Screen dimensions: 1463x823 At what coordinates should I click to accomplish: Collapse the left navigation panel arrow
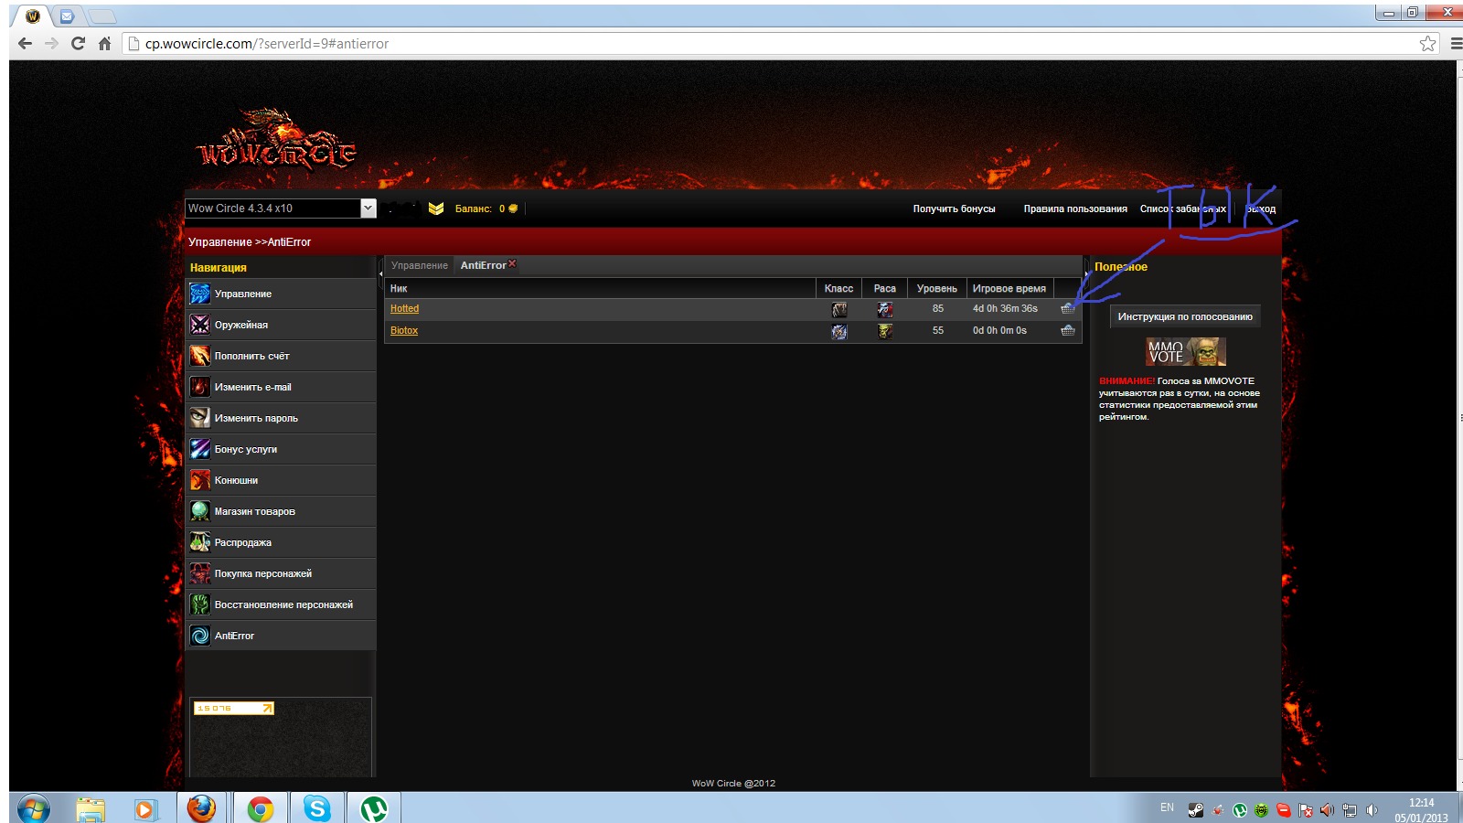tap(380, 273)
